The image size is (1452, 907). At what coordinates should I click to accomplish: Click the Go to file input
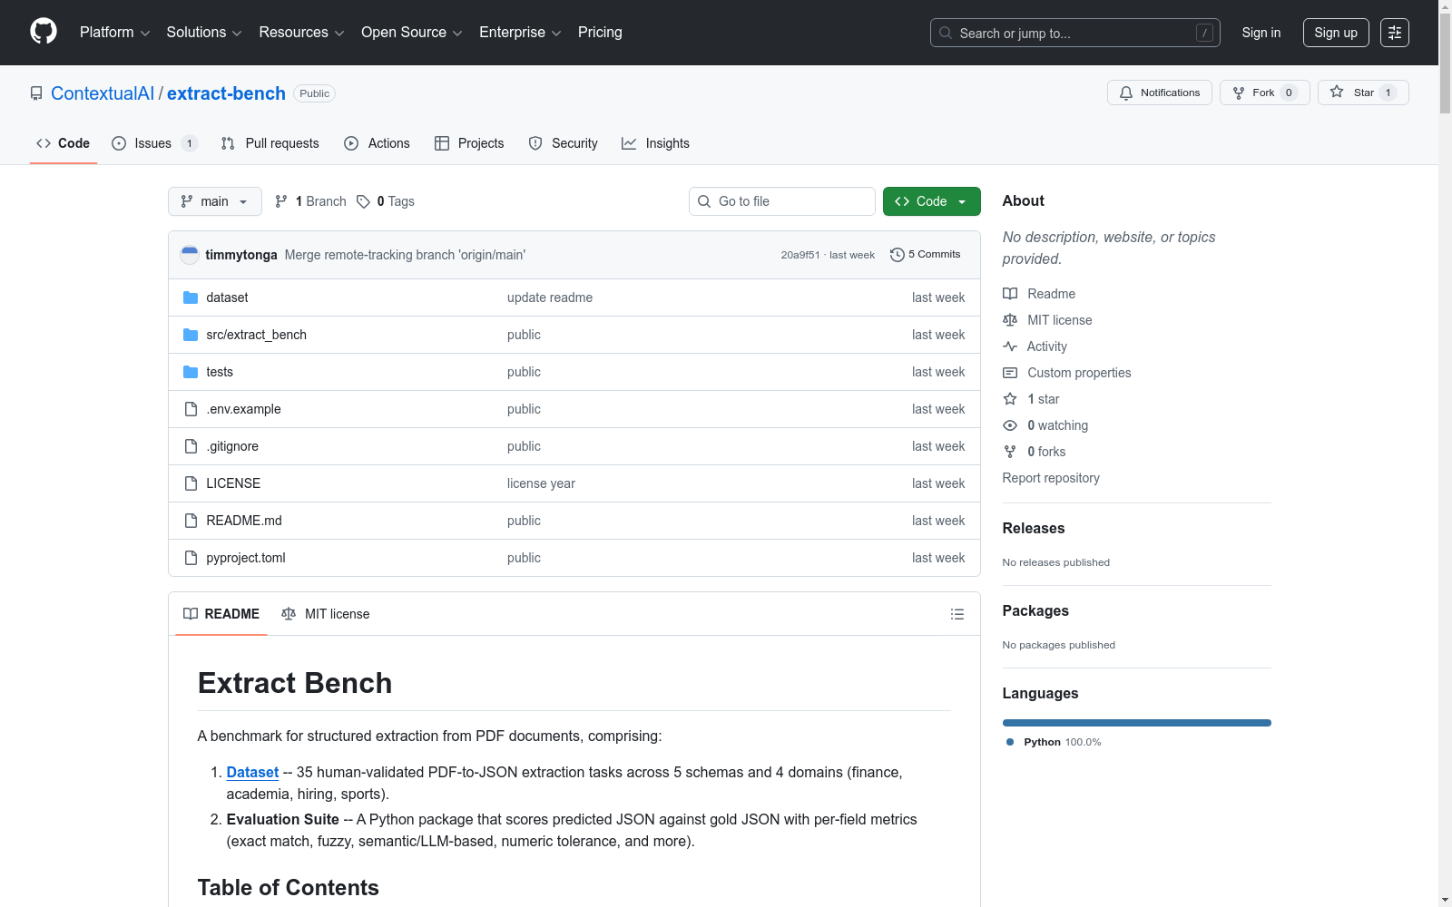point(782,201)
